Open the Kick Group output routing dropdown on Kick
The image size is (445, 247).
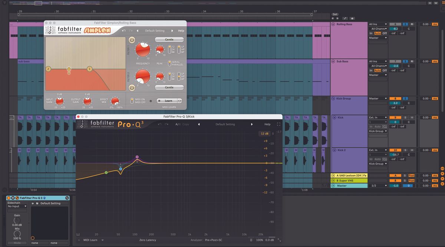pyautogui.click(x=378, y=131)
